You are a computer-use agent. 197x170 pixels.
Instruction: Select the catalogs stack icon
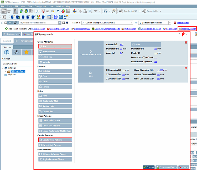pyautogui.click(x=7, y=52)
